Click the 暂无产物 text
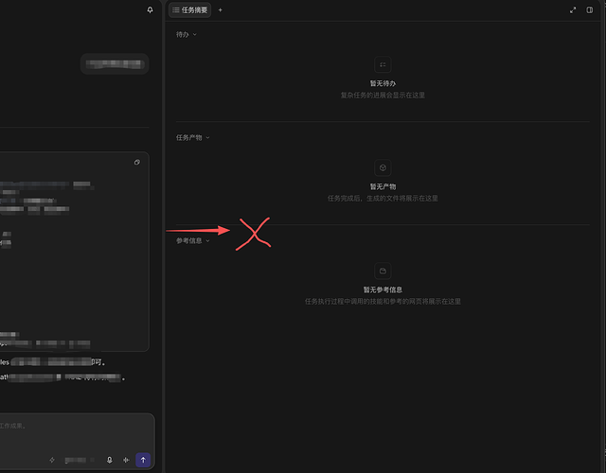 (383, 186)
